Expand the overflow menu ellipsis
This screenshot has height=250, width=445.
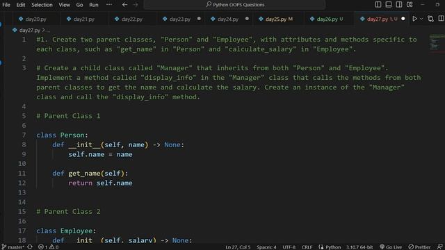(x=109, y=5)
